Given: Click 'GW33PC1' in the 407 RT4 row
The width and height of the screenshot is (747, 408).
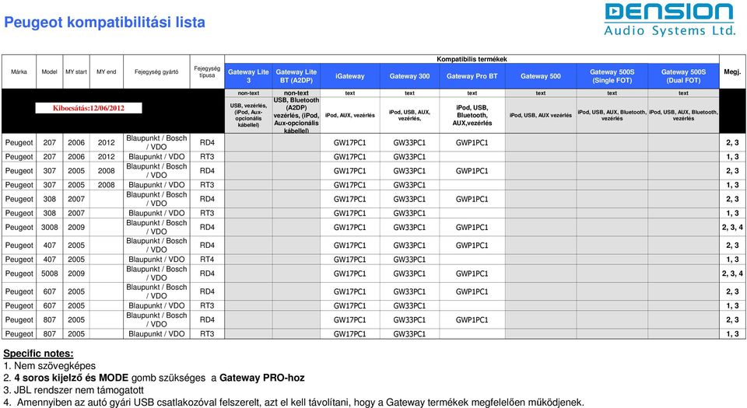Looking at the screenshot, I should [x=409, y=260].
